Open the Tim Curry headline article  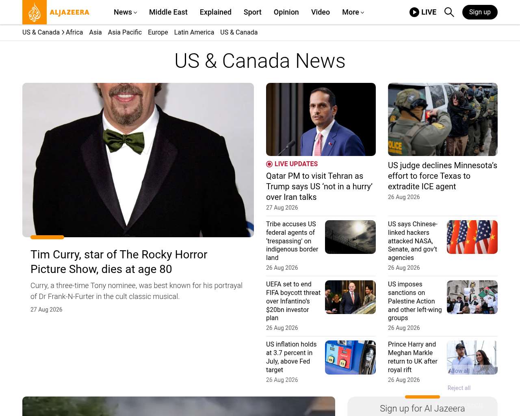tap(119, 262)
